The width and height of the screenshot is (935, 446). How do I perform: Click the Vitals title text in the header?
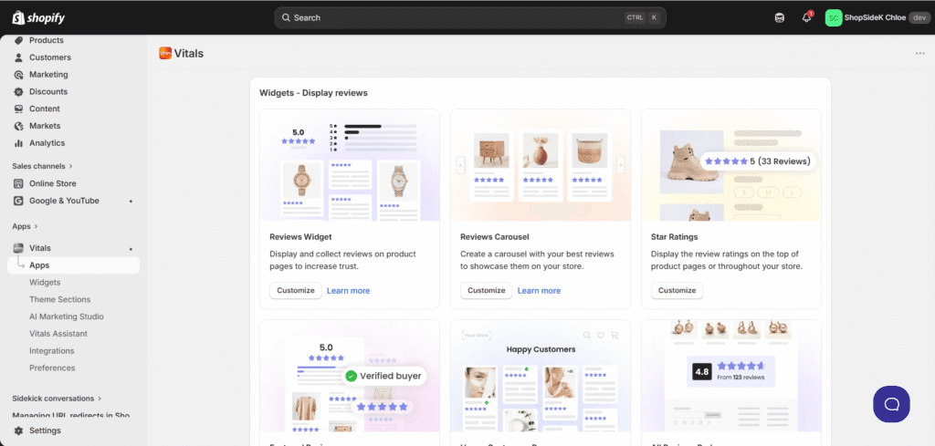coord(189,54)
